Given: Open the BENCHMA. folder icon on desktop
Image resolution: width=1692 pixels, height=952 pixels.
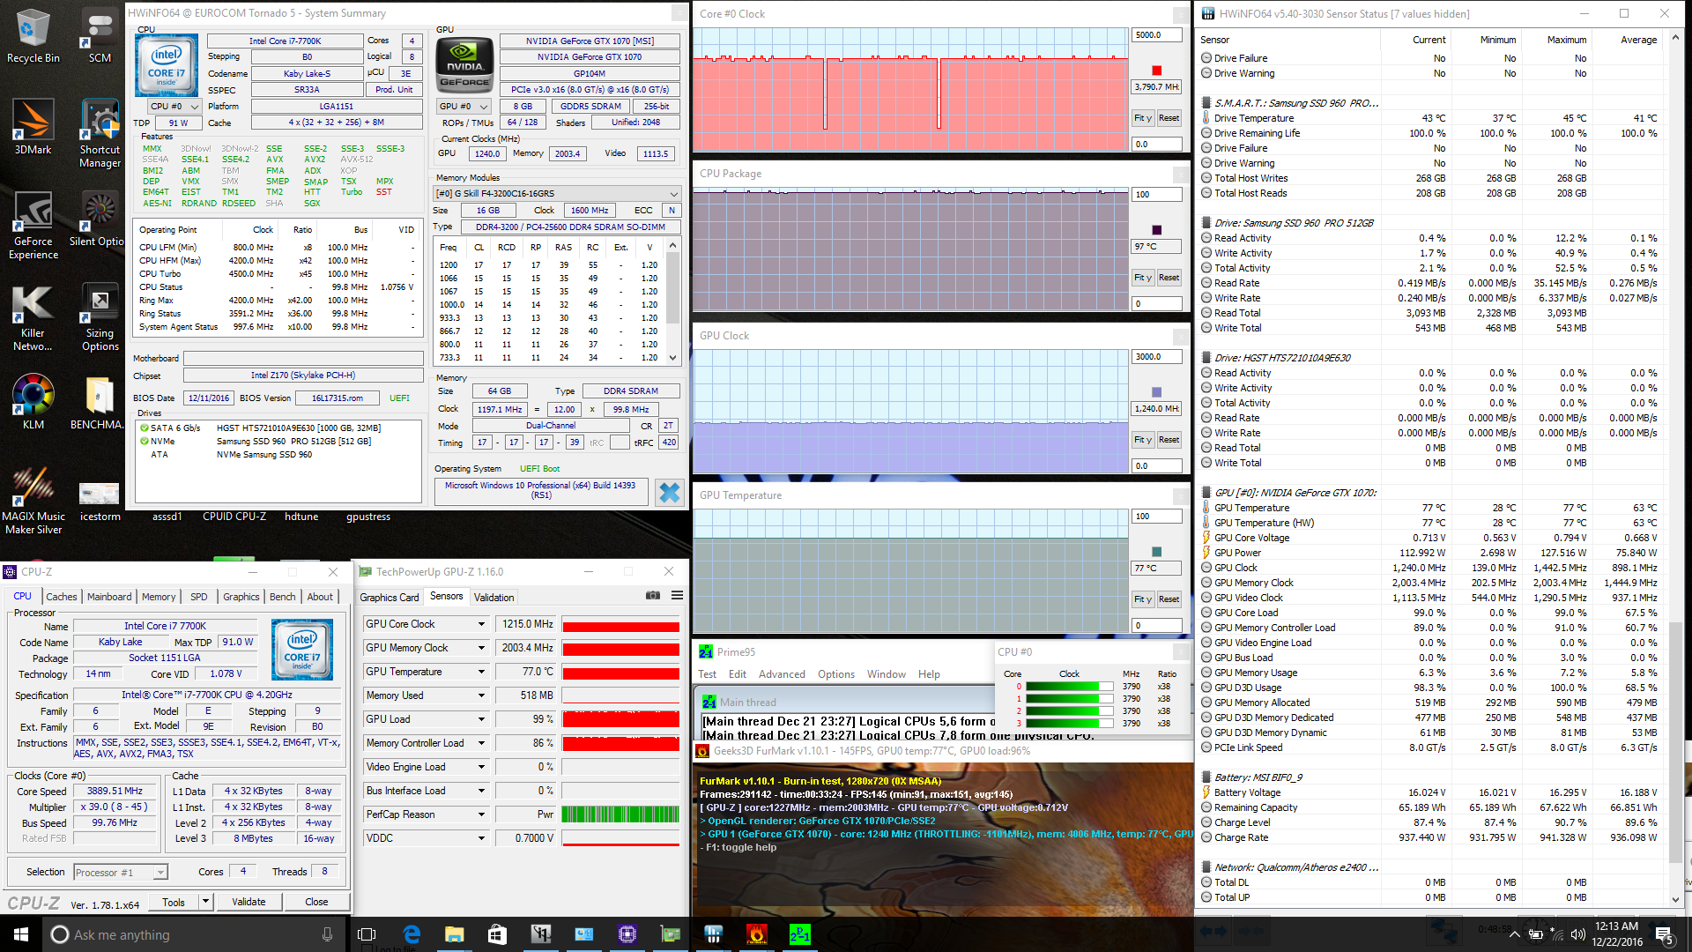Looking at the screenshot, I should point(99,402).
